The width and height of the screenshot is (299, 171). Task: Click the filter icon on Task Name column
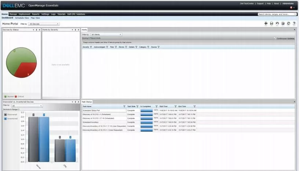(124, 107)
